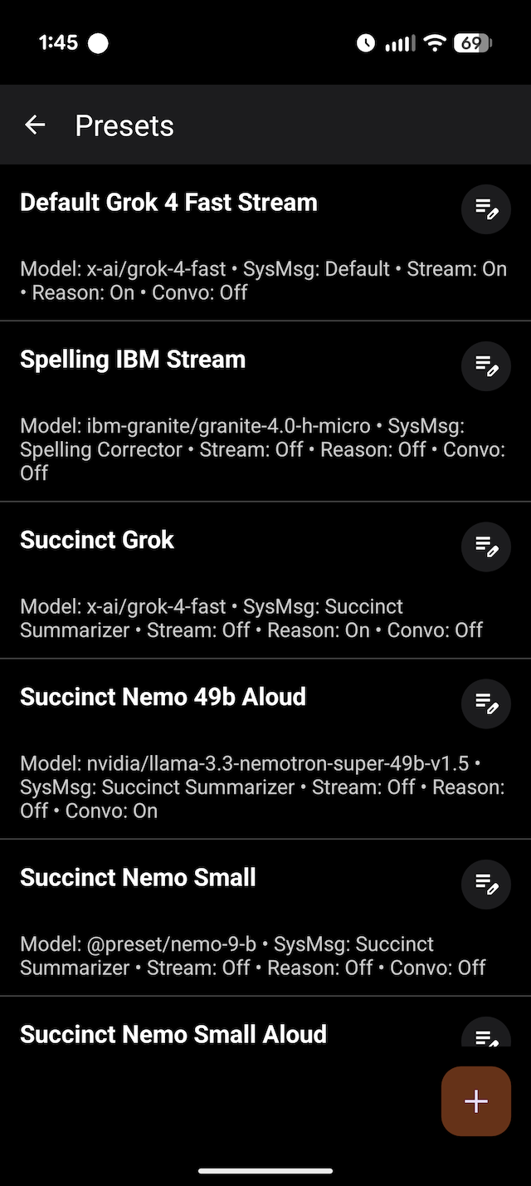This screenshot has width=531, height=1186.
Task: Pick the Succinct Nemo 49b Aloud preset
Action: 163,697
